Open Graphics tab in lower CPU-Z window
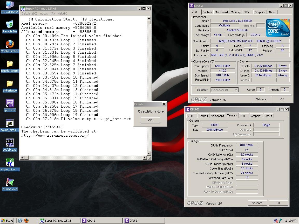Image resolution: width=299 pixels, height=224 pixels. 256,116
